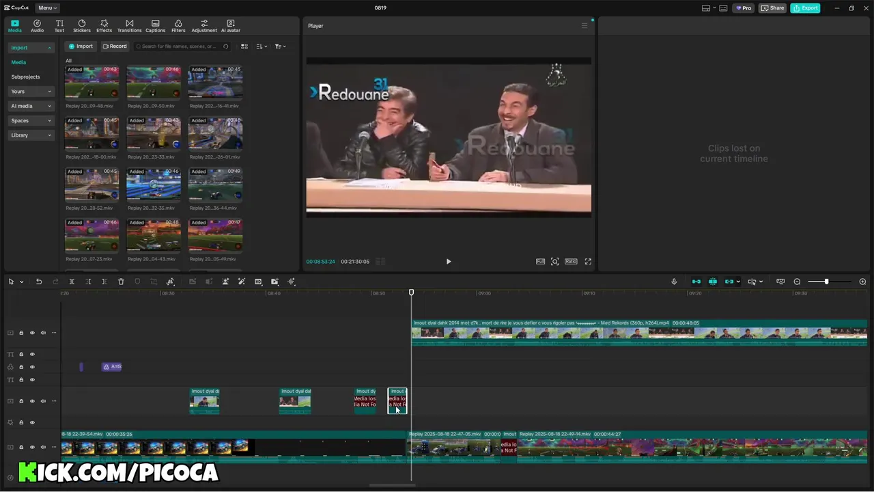Image resolution: width=874 pixels, height=492 pixels.
Task: Select thumbnail Replay 20...09-48.mkv
Action: pyautogui.click(x=91, y=83)
